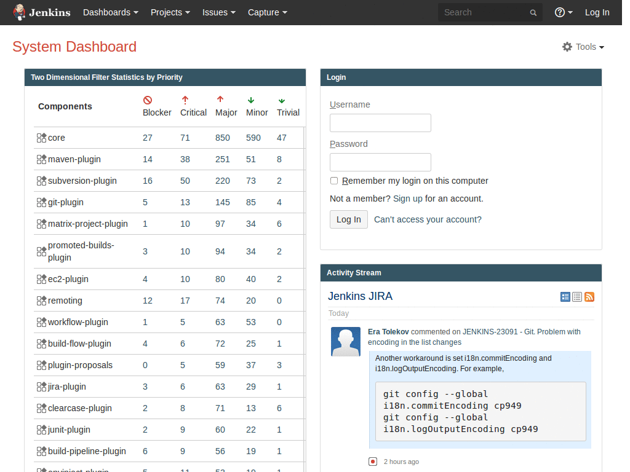Open the RSS feed for Jenkins JIRA activity
The width and height of the screenshot is (630, 472).
(589, 297)
